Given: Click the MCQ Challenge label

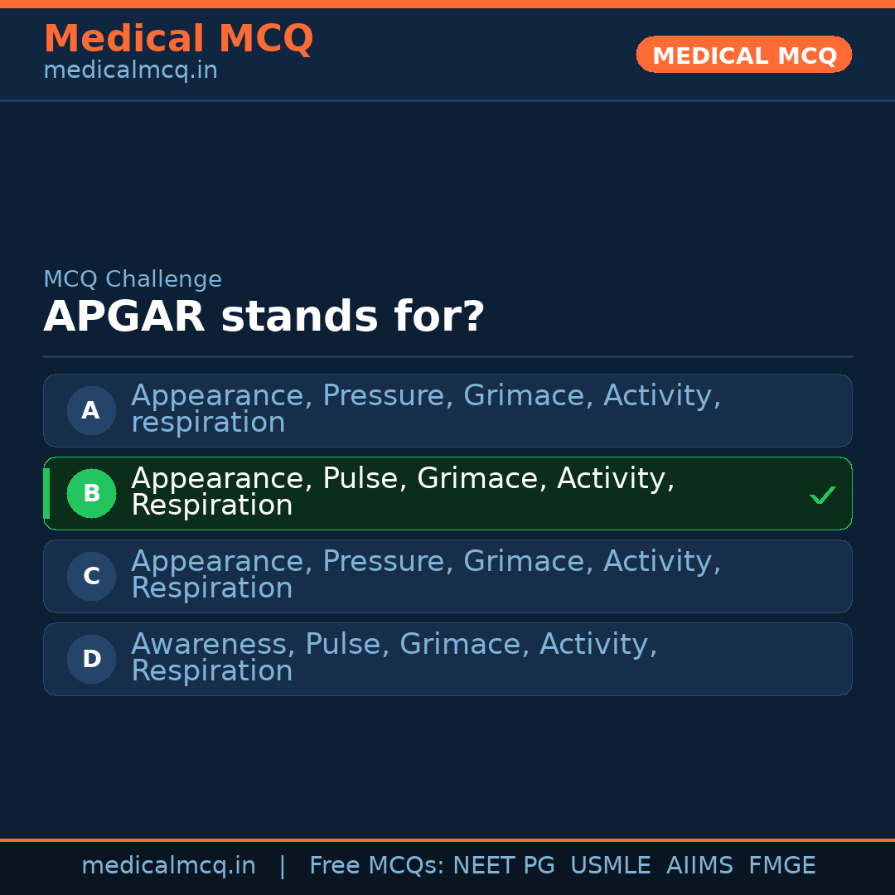Looking at the screenshot, I should point(133,279).
